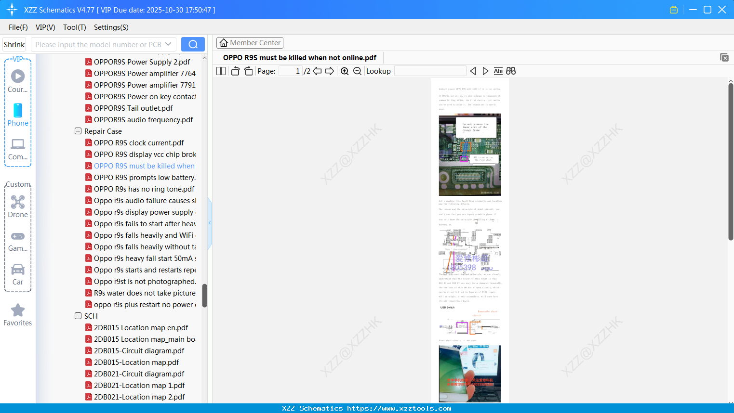The width and height of the screenshot is (734, 413).
Task: Click the Page number field
Action: (291, 71)
